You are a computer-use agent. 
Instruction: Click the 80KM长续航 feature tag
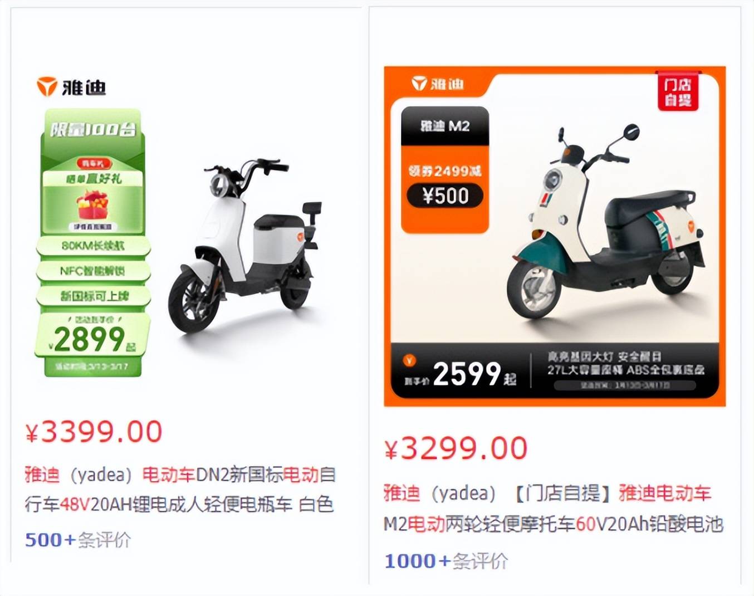93,246
